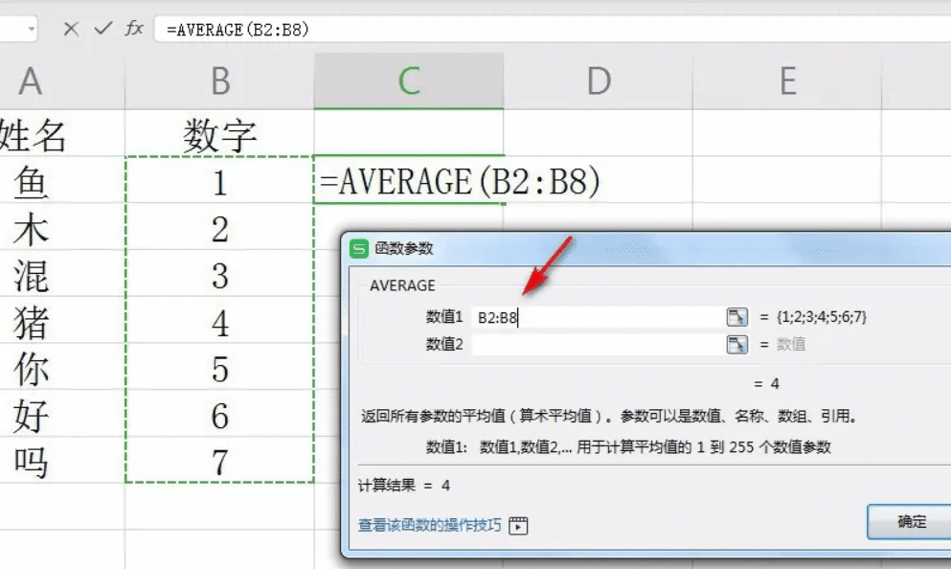Open the name box dropdown arrow
951x569 pixels.
point(32,29)
